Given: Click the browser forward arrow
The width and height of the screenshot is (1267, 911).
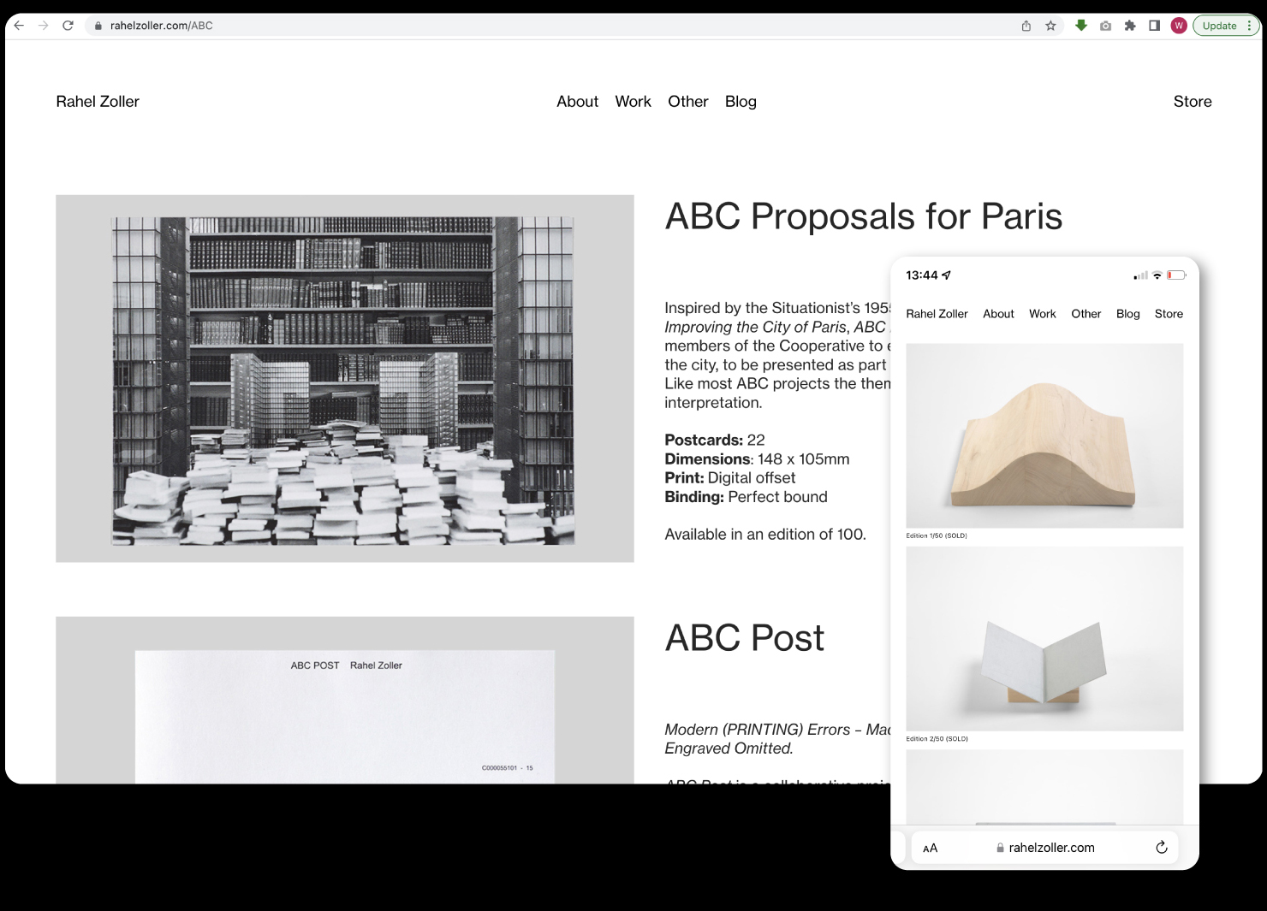Looking at the screenshot, I should pyautogui.click(x=44, y=26).
